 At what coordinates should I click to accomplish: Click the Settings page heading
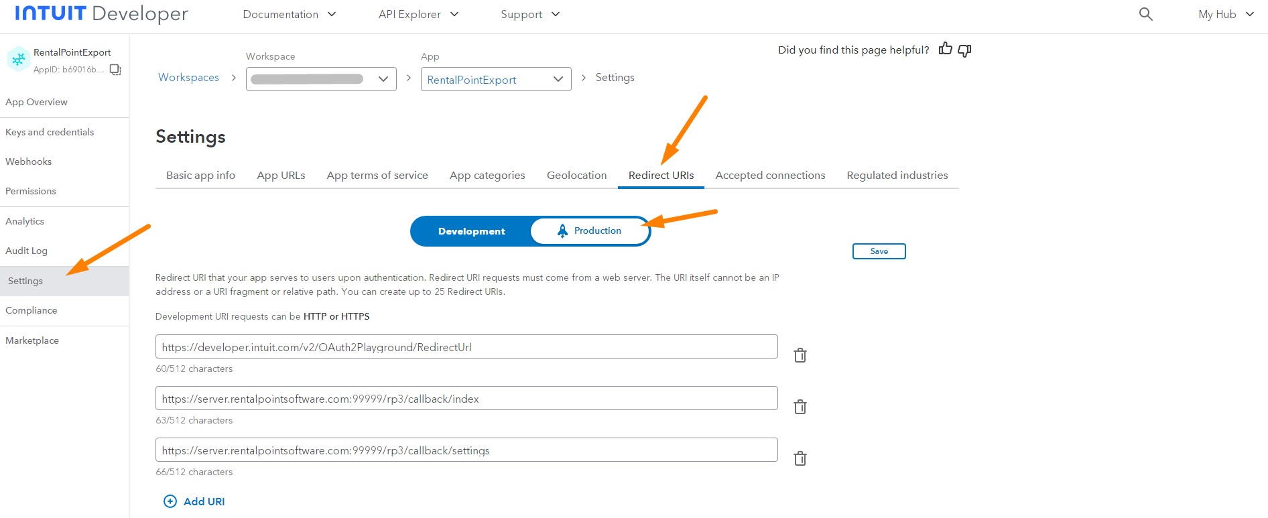pos(190,137)
